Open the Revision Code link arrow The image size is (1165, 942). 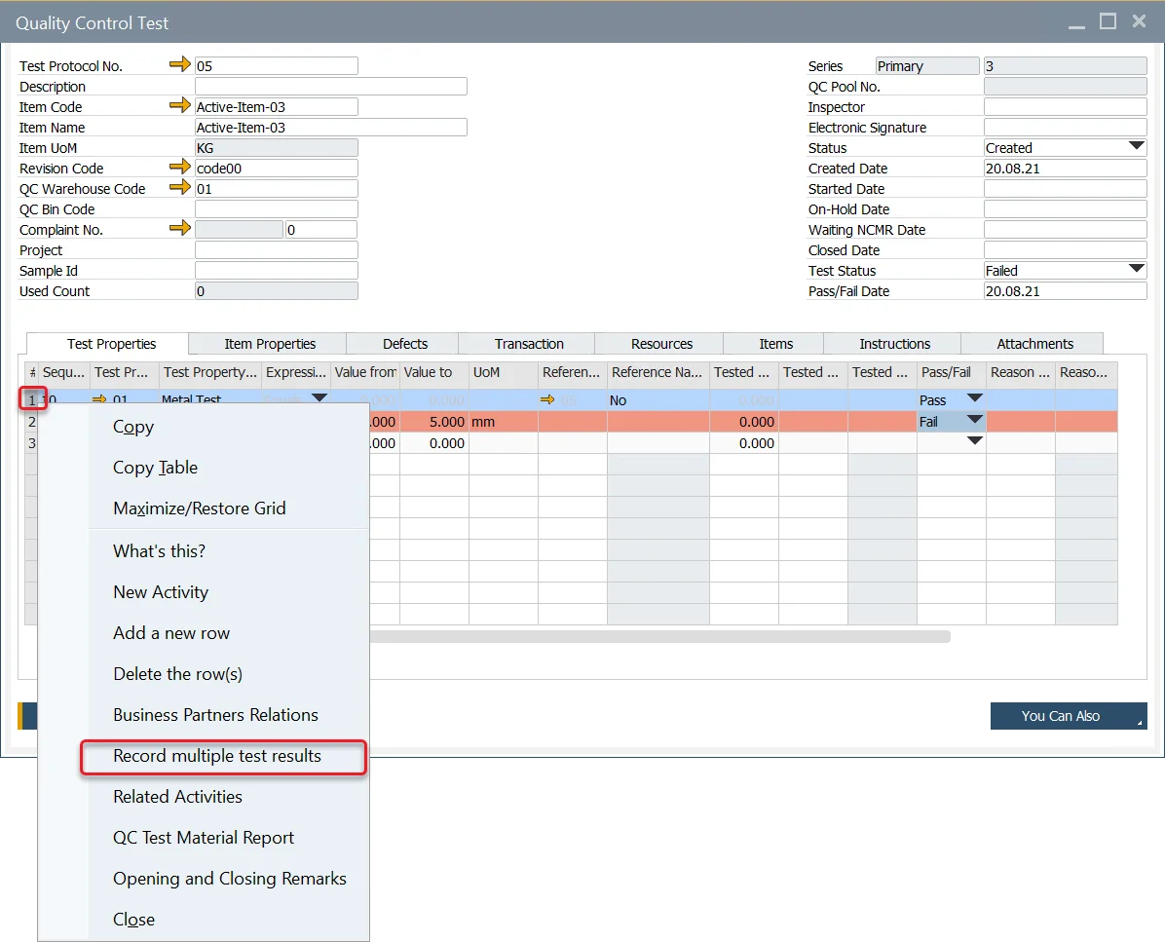click(180, 168)
